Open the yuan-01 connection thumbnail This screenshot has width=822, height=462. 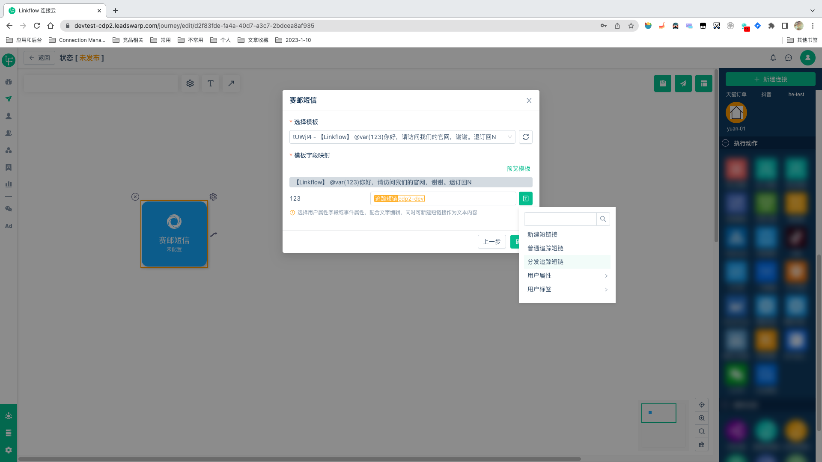[x=736, y=113]
